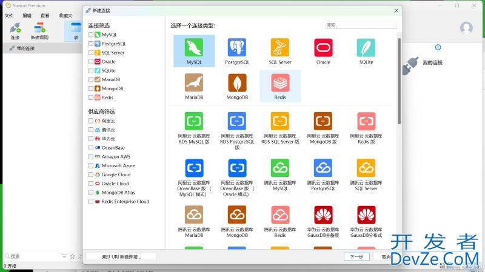Tick the 腾讯云 vendor filter checkbox
The width and height of the screenshot is (485, 272).
coord(90,130)
